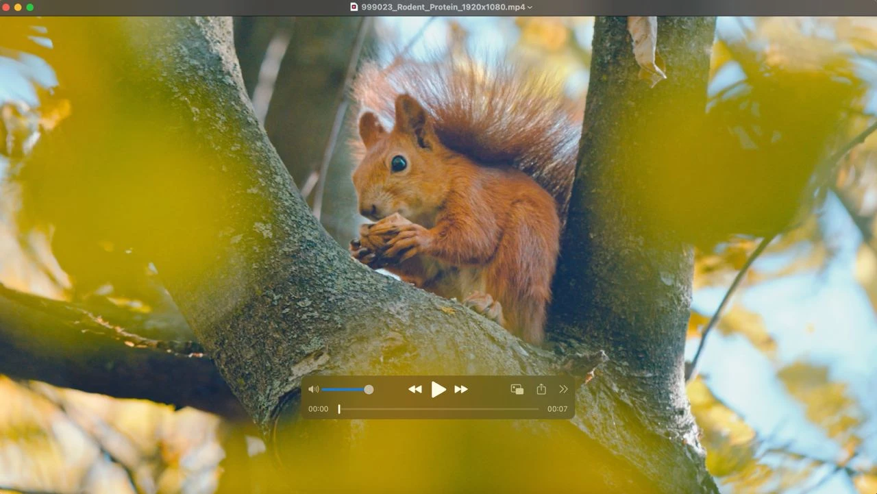877x494 pixels.
Task: Open the share menu icon
Action: click(x=541, y=390)
